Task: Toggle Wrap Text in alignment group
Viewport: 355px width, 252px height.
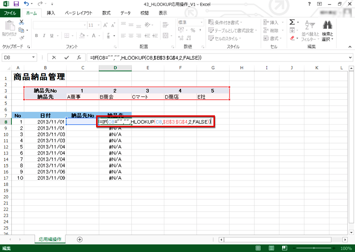Action: coord(166,25)
